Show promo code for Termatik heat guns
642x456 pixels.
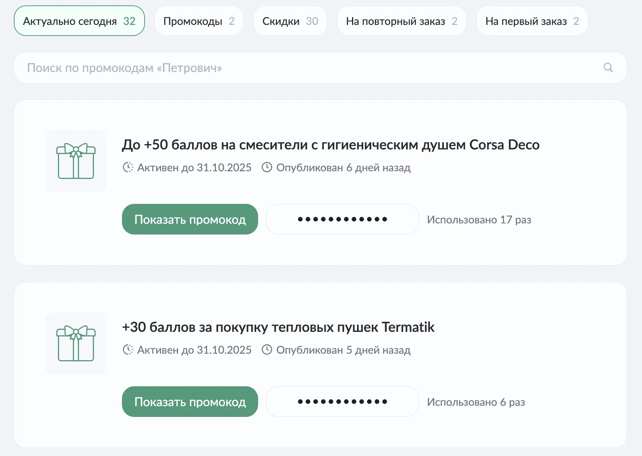click(x=190, y=402)
